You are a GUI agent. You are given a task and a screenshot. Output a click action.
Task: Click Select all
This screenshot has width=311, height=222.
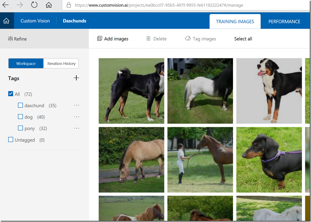tap(243, 39)
